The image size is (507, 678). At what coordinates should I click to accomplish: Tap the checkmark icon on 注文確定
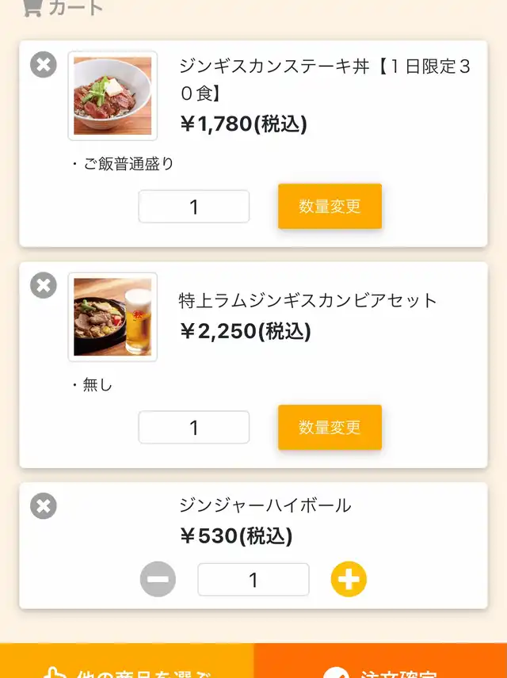click(336, 672)
